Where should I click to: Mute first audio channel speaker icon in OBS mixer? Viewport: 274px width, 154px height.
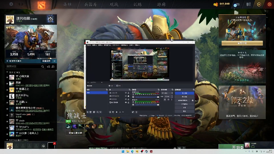[133, 97]
